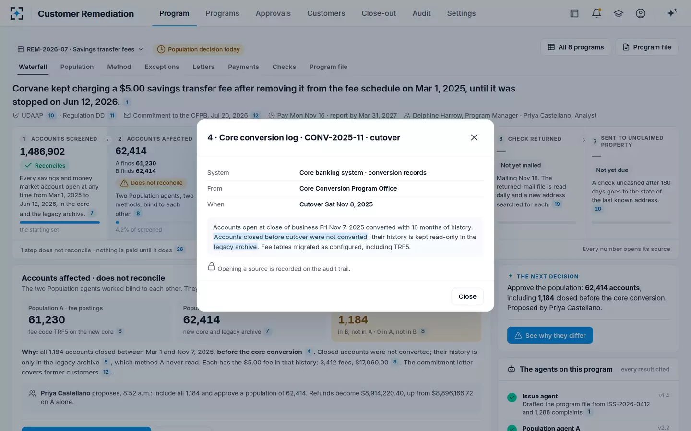Open the Customers top tab
This screenshot has height=431, width=691.
tap(326, 13)
